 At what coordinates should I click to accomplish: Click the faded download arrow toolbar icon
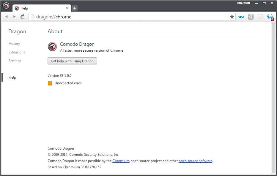coord(260,17)
